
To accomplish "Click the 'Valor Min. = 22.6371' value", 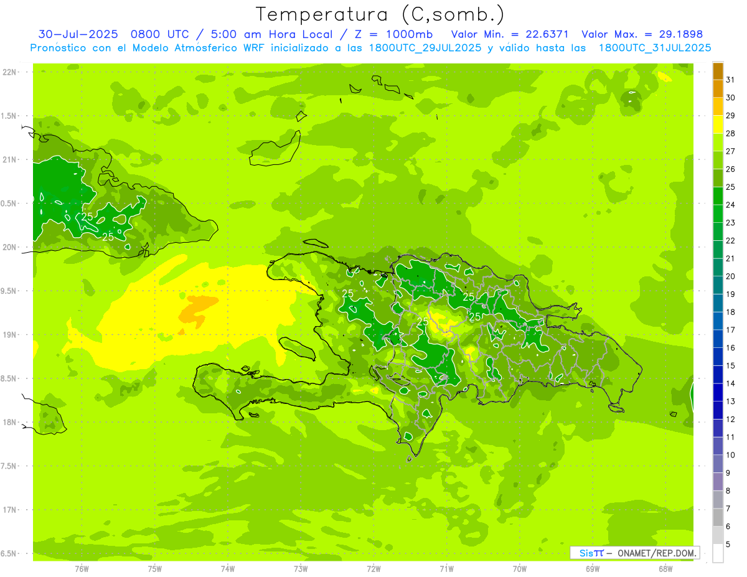I will (x=510, y=34).
